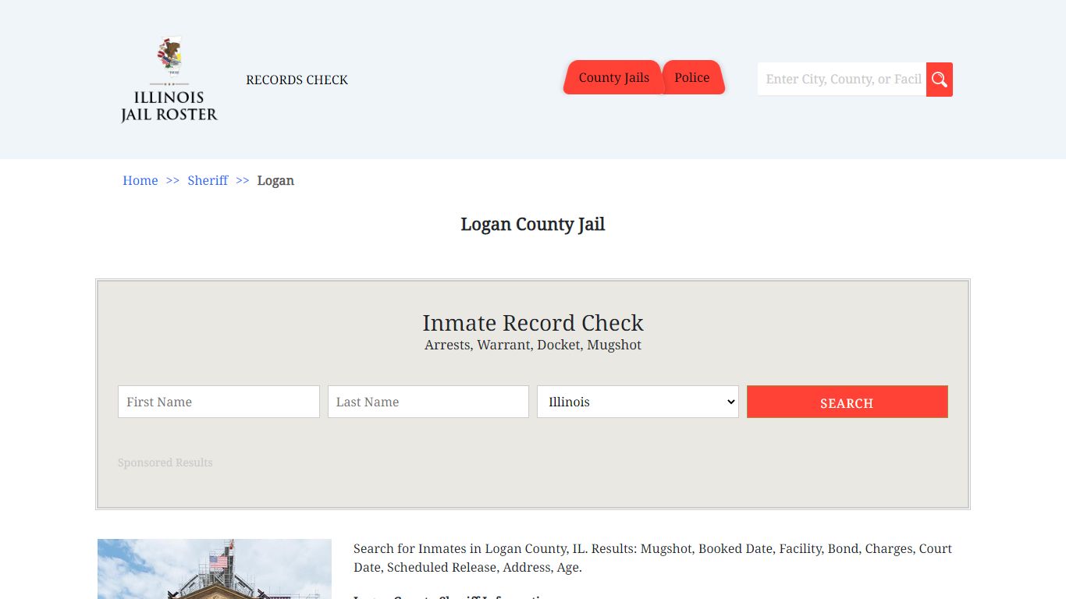Focus the Last Name input field
Screen dimensions: 1066x599
[x=428, y=402]
